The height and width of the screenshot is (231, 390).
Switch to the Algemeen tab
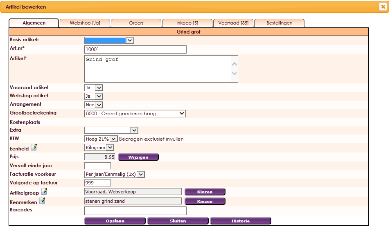pyautogui.click(x=34, y=23)
